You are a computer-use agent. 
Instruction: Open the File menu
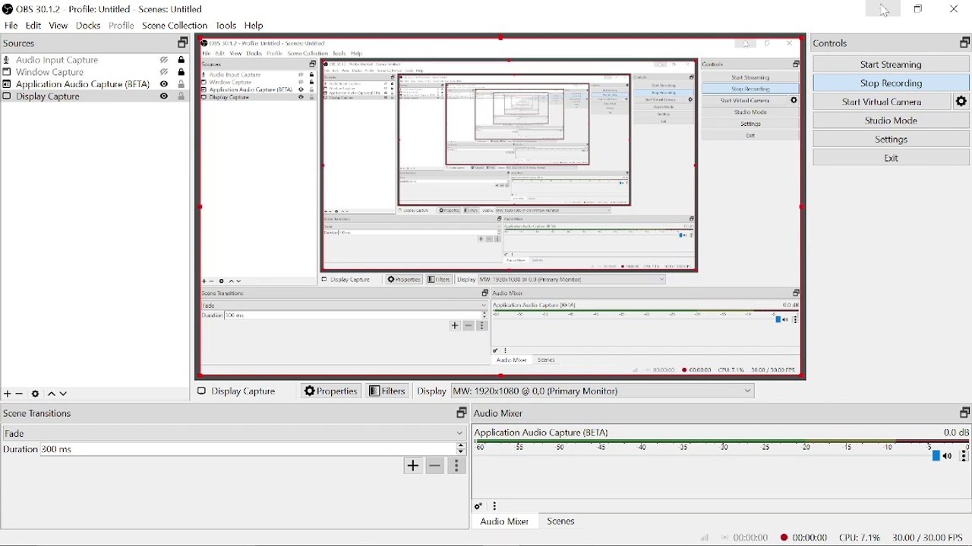click(11, 26)
